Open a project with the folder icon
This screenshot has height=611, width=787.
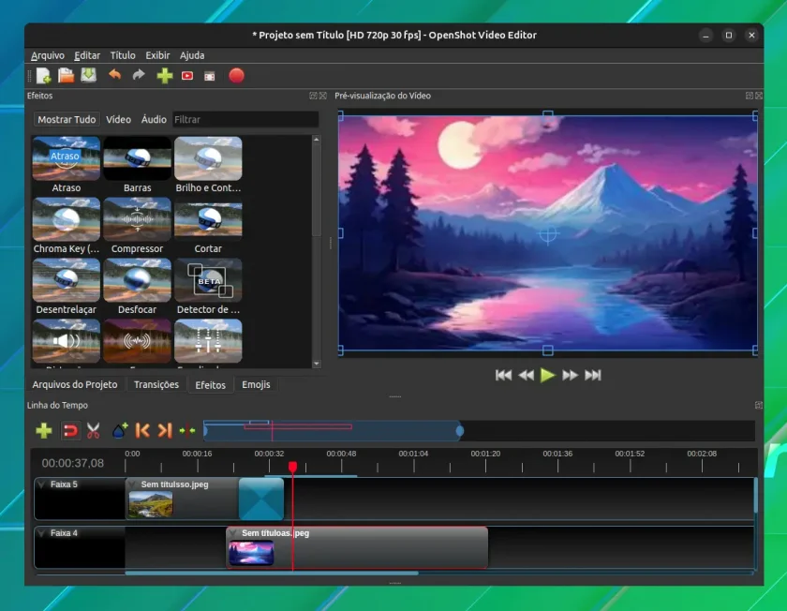66,76
